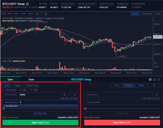Open the BTC/USDT Swap pair selector arrow
This screenshot has width=163, height=128.
point(27,4)
